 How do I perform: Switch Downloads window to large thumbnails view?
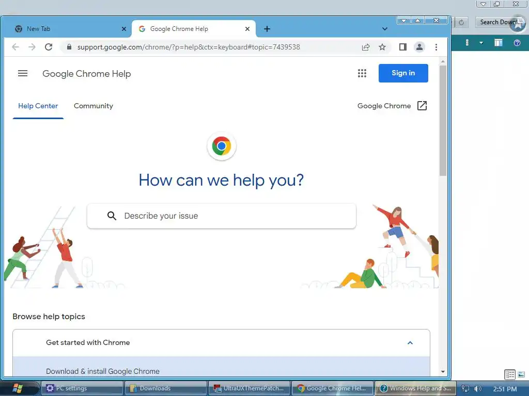pyautogui.click(x=521, y=374)
